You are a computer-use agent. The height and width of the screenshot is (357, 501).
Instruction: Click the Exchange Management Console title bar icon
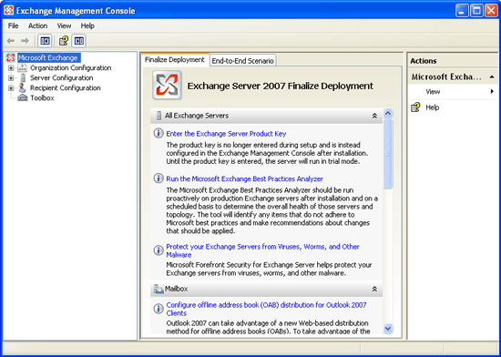8,10
